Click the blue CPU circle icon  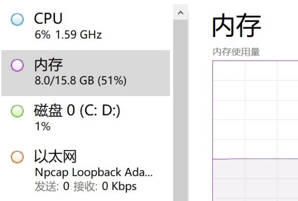click(17, 20)
